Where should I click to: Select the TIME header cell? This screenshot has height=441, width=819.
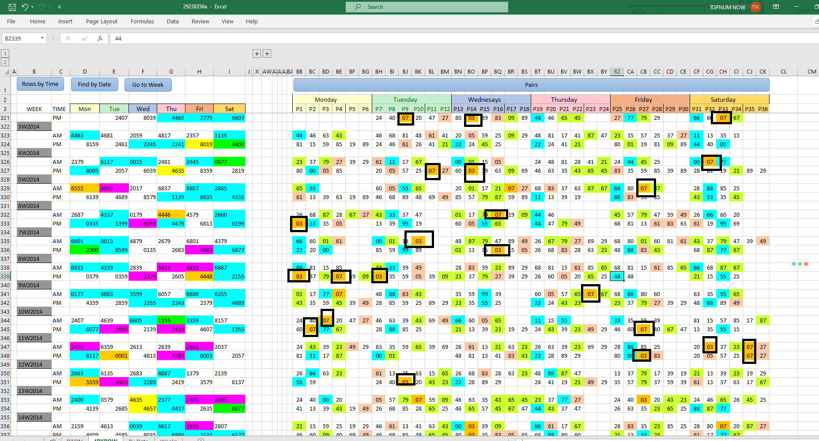(59, 109)
